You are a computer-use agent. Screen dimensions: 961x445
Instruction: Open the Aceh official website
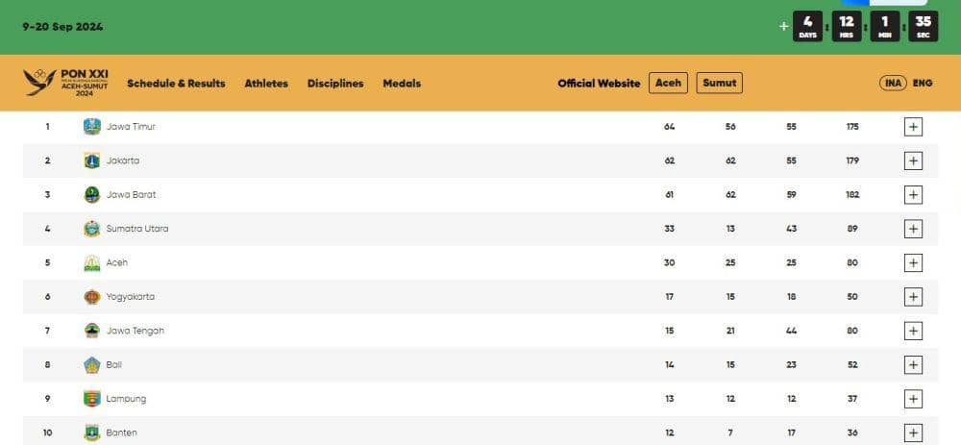[x=668, y=83]
